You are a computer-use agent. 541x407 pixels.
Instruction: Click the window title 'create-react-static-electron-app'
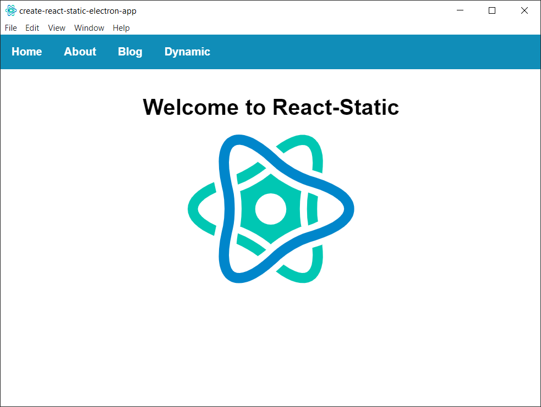(78, 11)
